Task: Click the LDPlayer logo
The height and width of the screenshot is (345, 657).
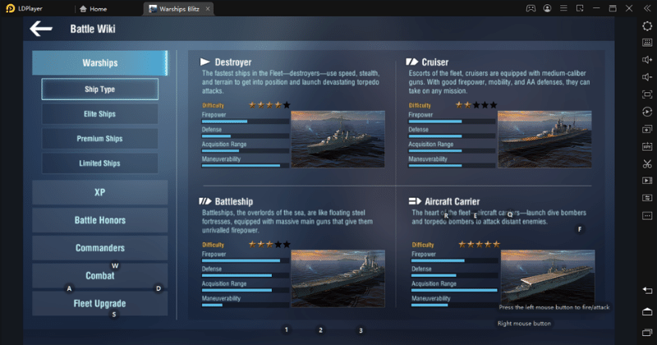Action: pyautogui.click(x=11, y=8)
